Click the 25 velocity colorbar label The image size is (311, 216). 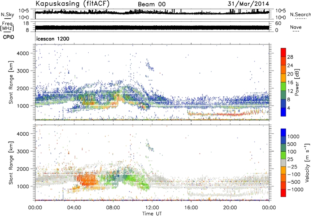click(x=290, y=159)
